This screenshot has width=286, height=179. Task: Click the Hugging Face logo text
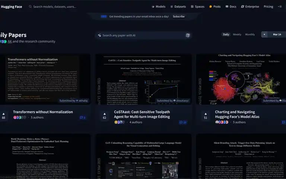(x=11, y=7)
